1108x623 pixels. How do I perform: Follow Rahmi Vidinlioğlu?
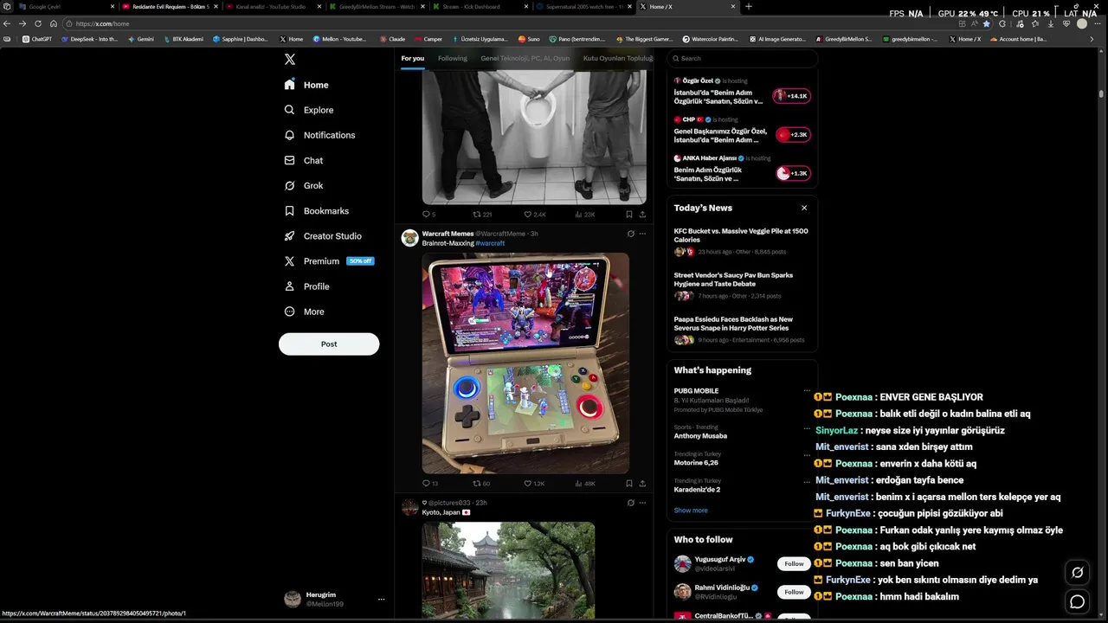(794, 592)
